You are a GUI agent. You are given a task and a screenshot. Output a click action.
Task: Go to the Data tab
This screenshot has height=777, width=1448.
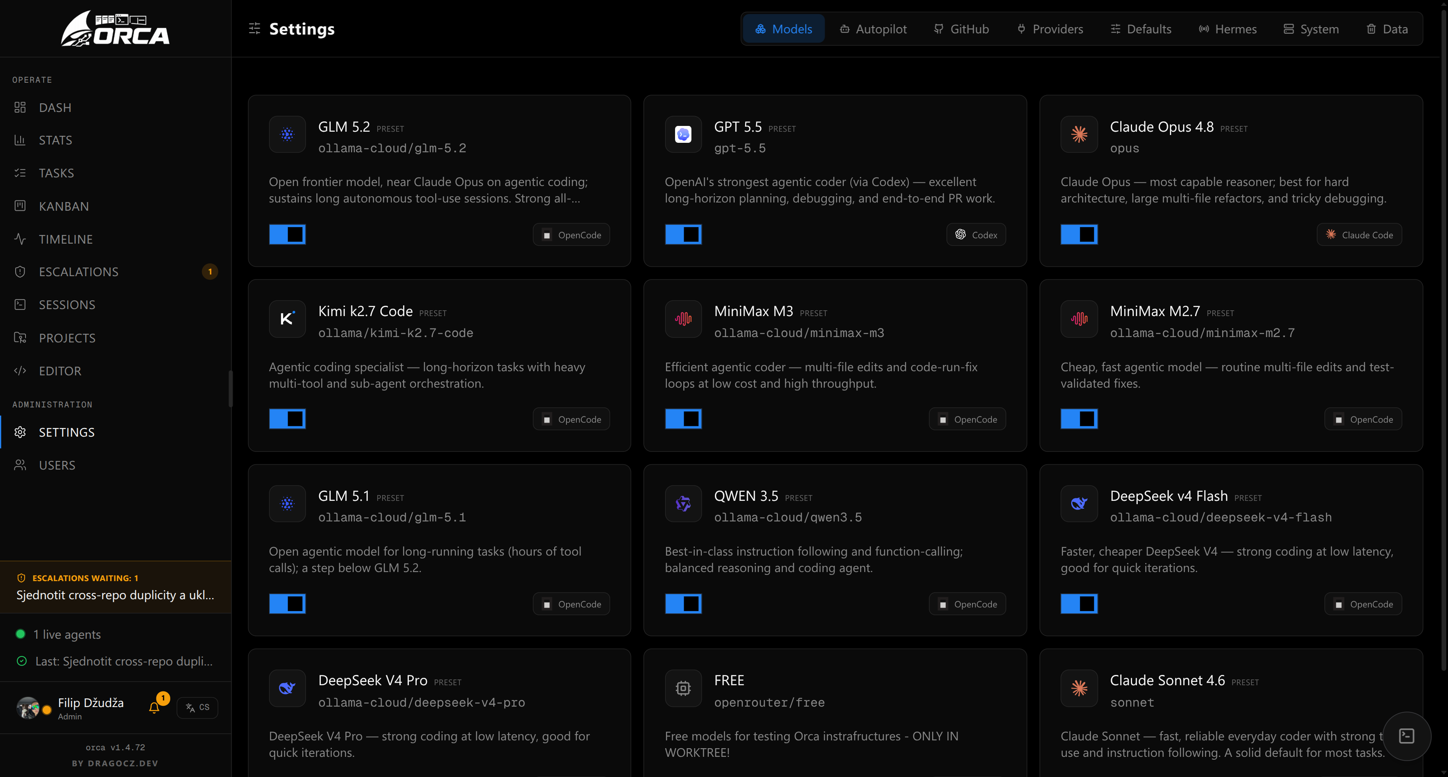coord(1387,29)
